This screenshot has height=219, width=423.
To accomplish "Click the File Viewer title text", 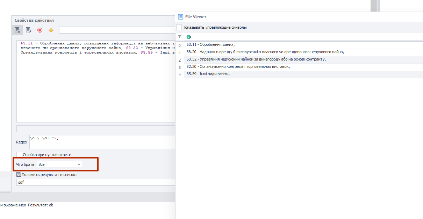I will click(x=196, y=17).
